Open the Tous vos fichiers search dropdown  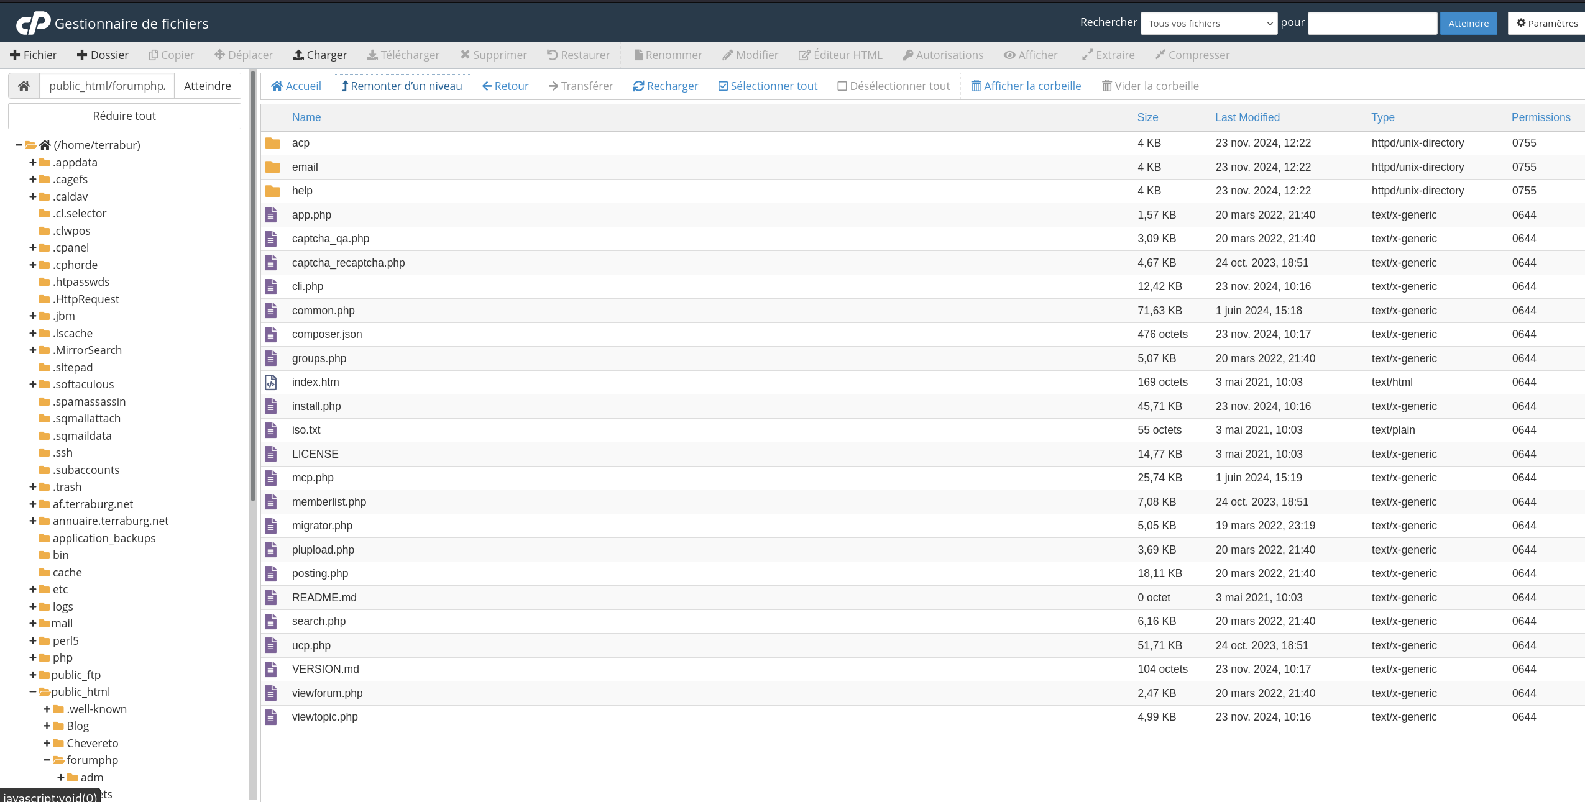1208,23
